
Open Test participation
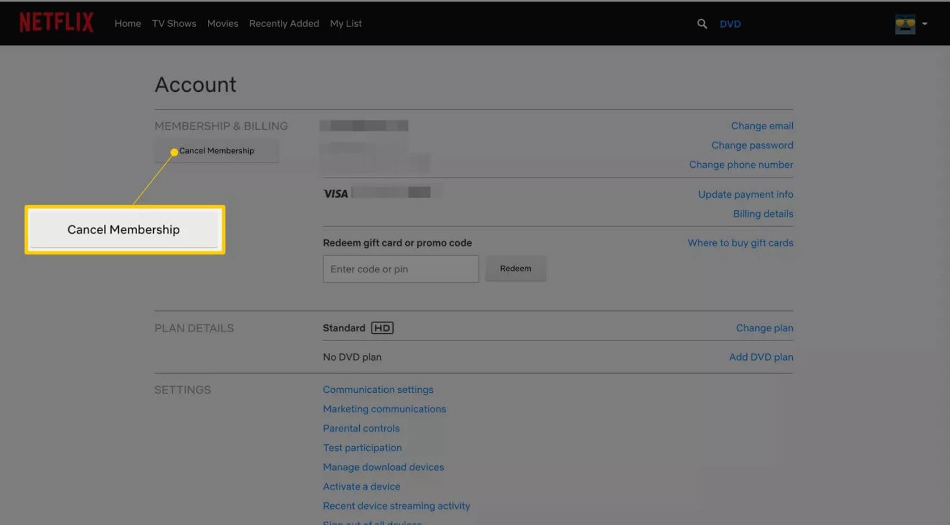click(362, 448)
